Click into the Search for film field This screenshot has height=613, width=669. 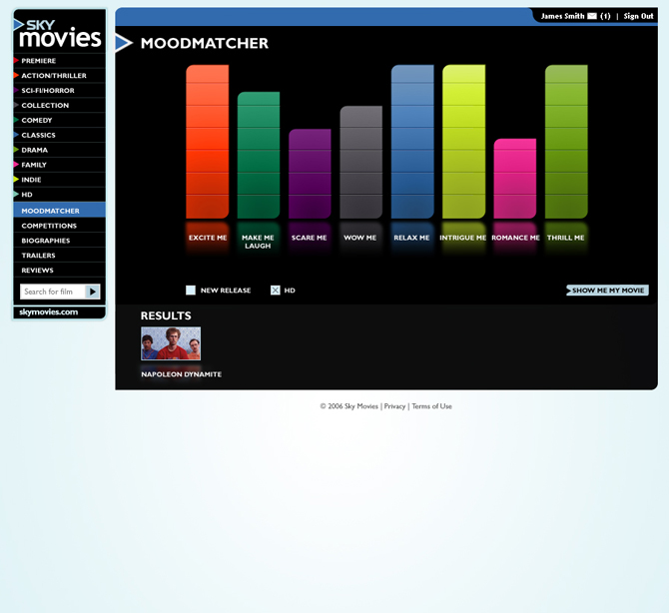(x=52, y=292)
